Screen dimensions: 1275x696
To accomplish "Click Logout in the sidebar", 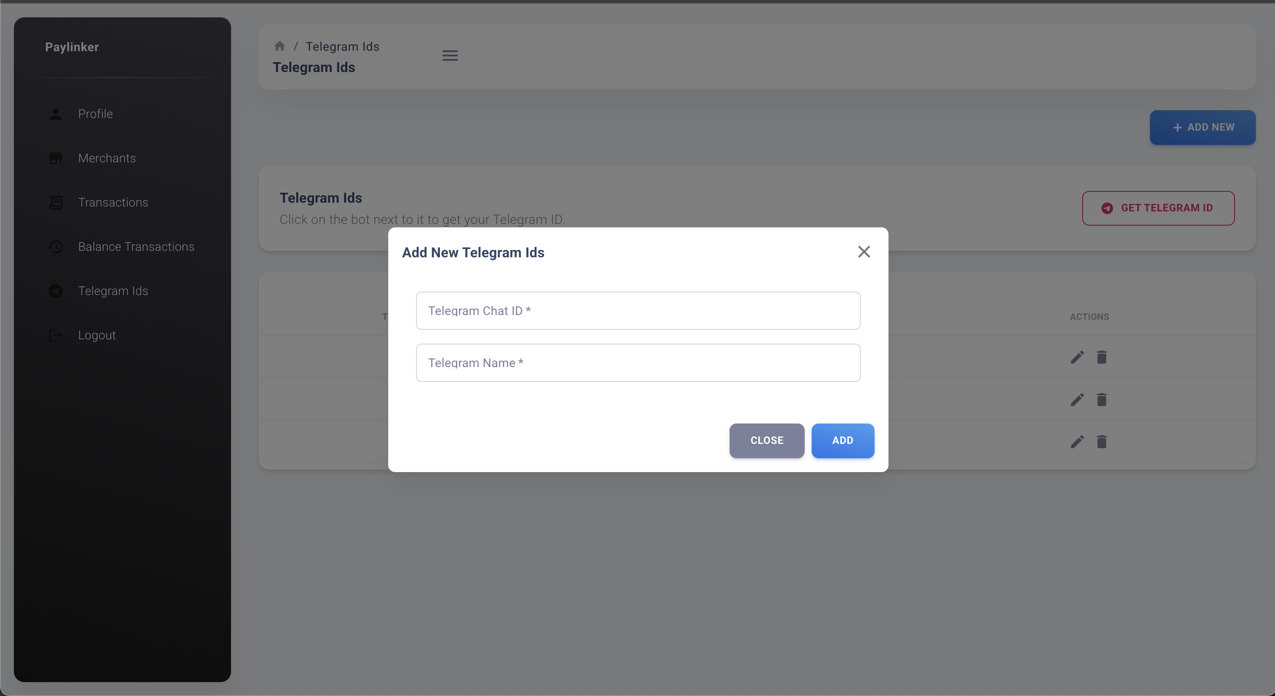I will (122, 335).
